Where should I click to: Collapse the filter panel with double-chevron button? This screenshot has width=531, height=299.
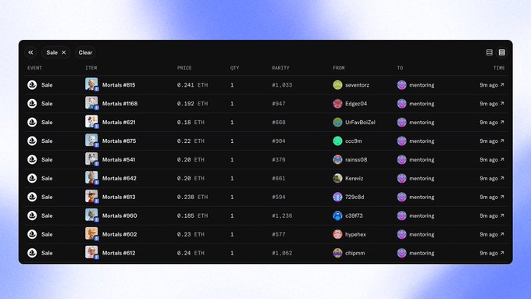30,52
